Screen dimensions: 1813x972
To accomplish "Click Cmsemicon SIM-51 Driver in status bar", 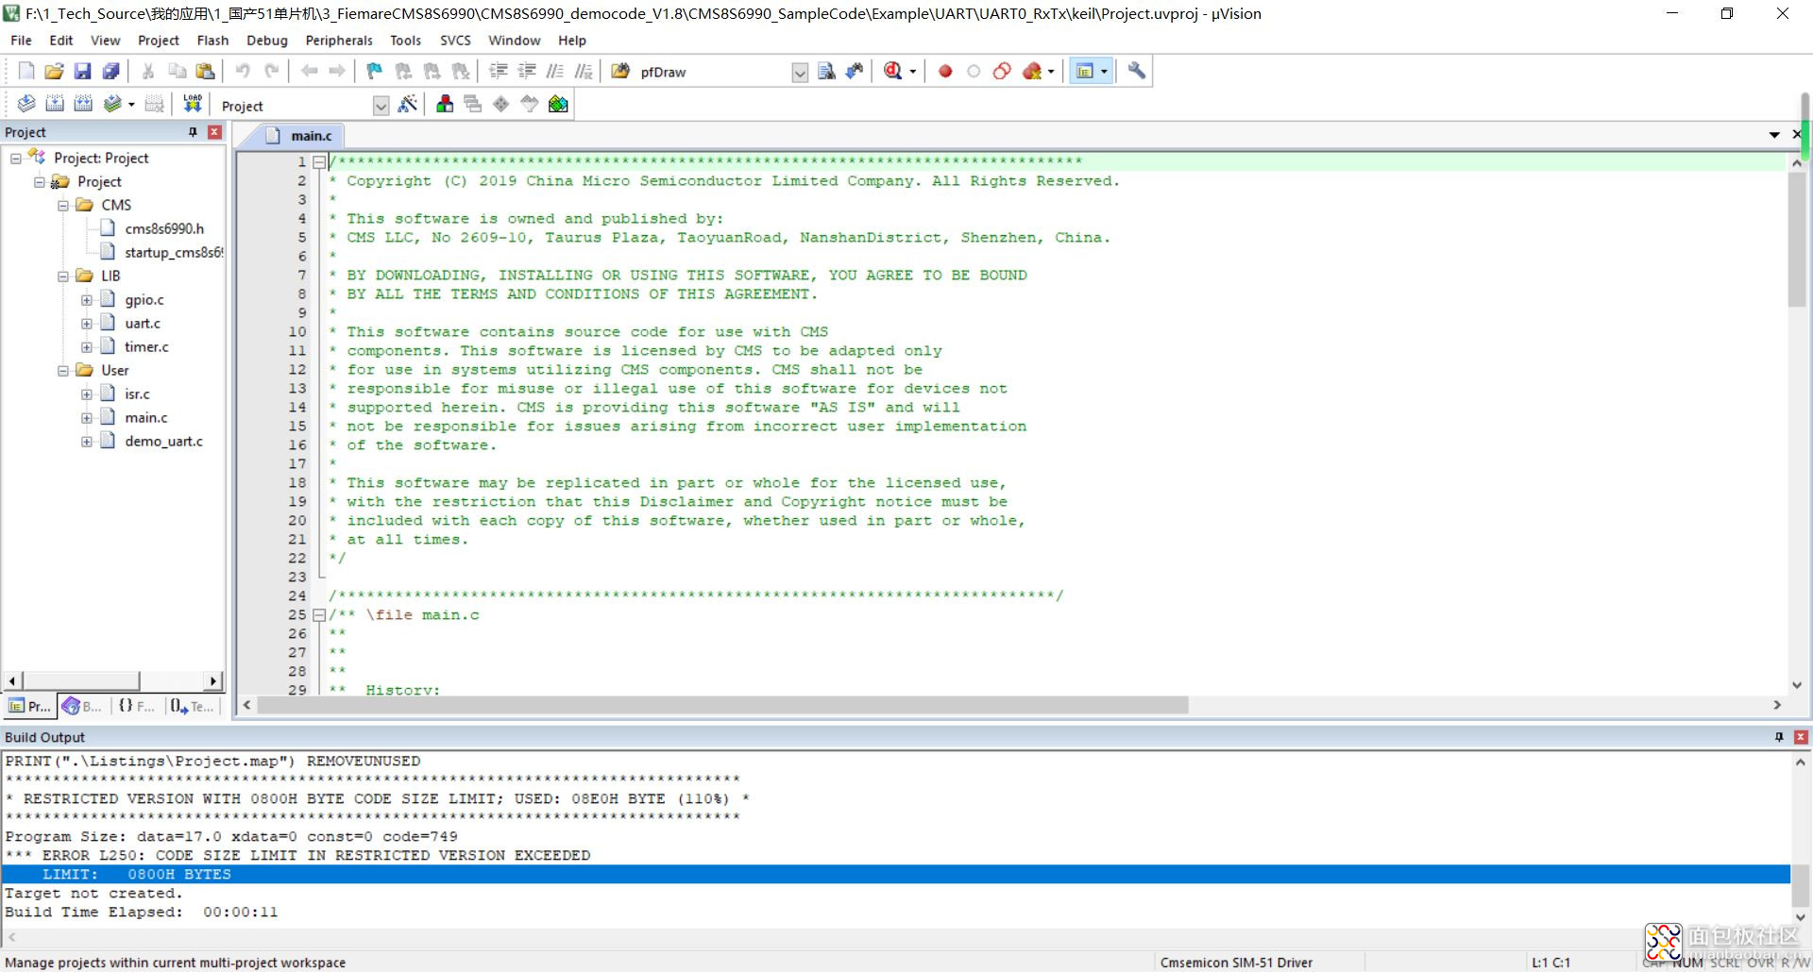I will [1236, 963].
